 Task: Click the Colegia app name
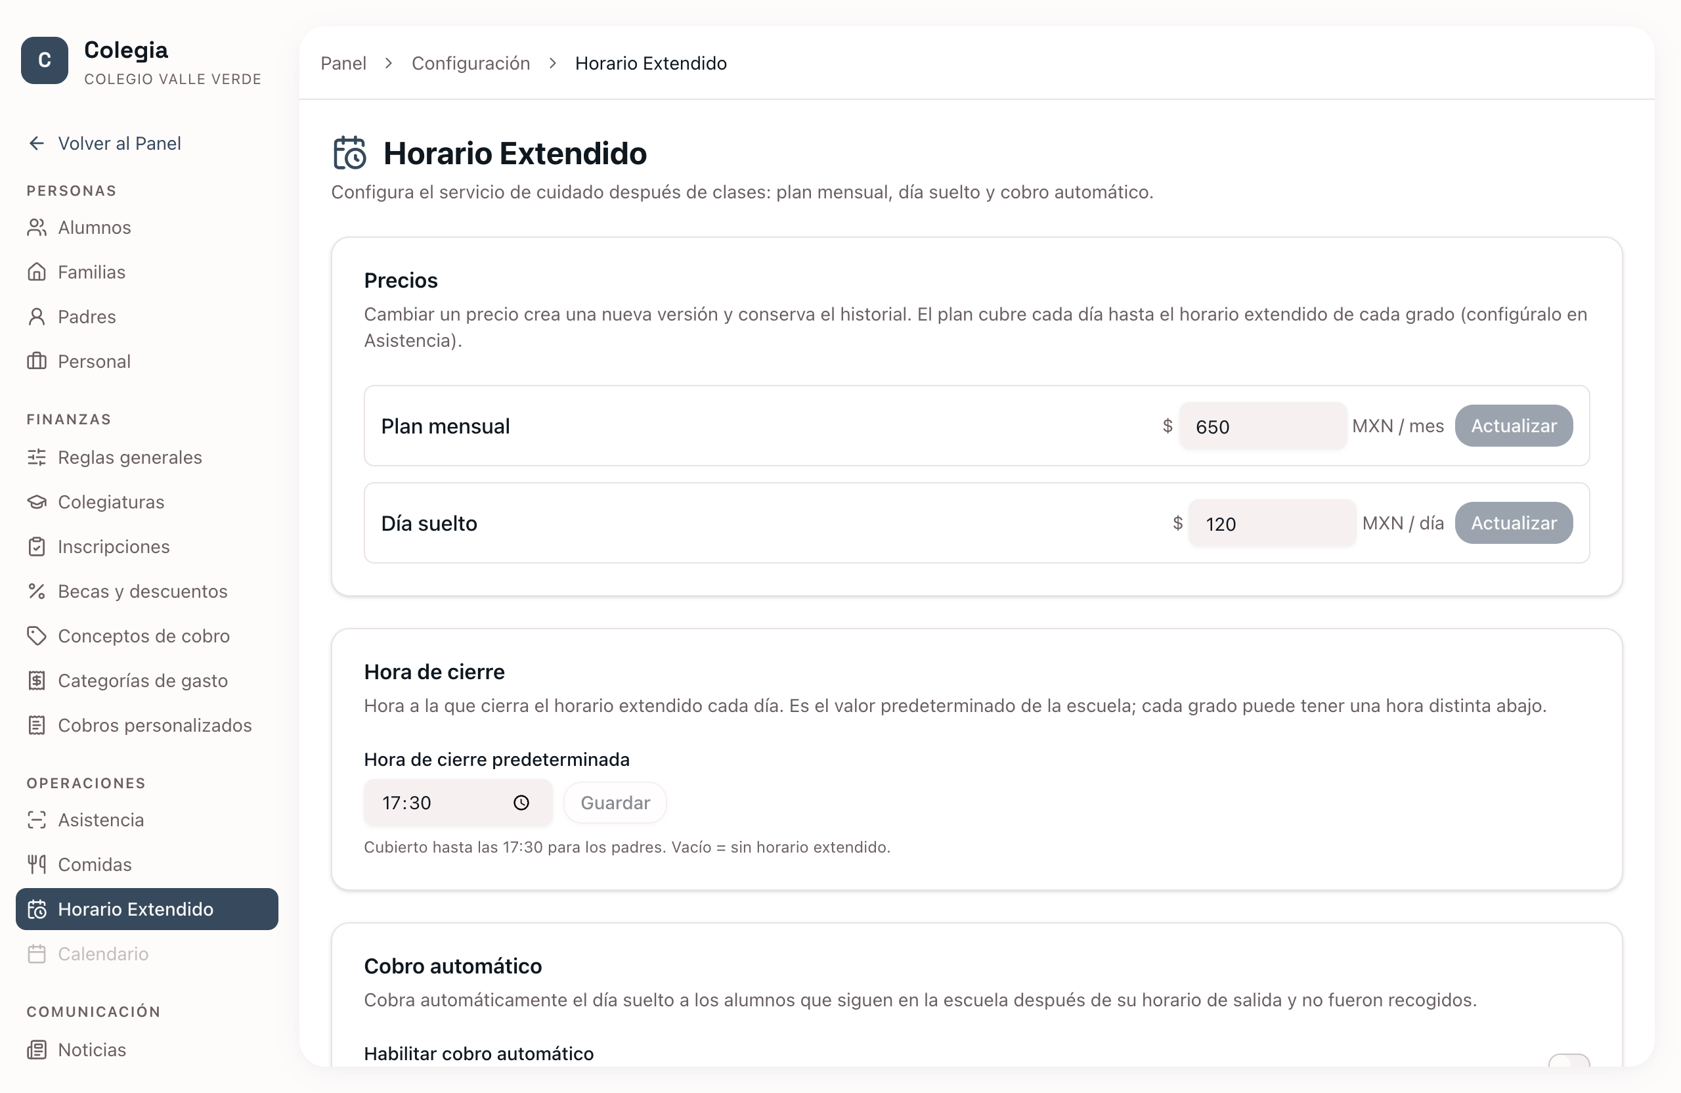(x=125, y=50)
